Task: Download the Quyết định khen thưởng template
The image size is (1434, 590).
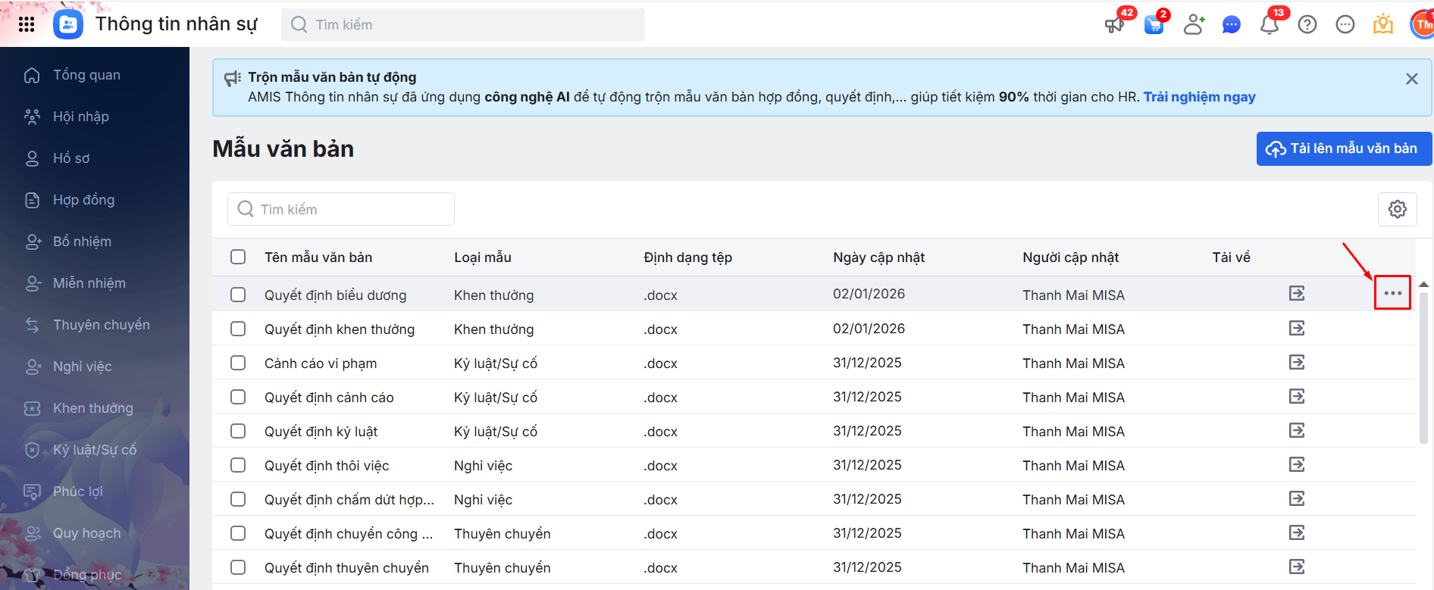Action: coord(1297,328)
